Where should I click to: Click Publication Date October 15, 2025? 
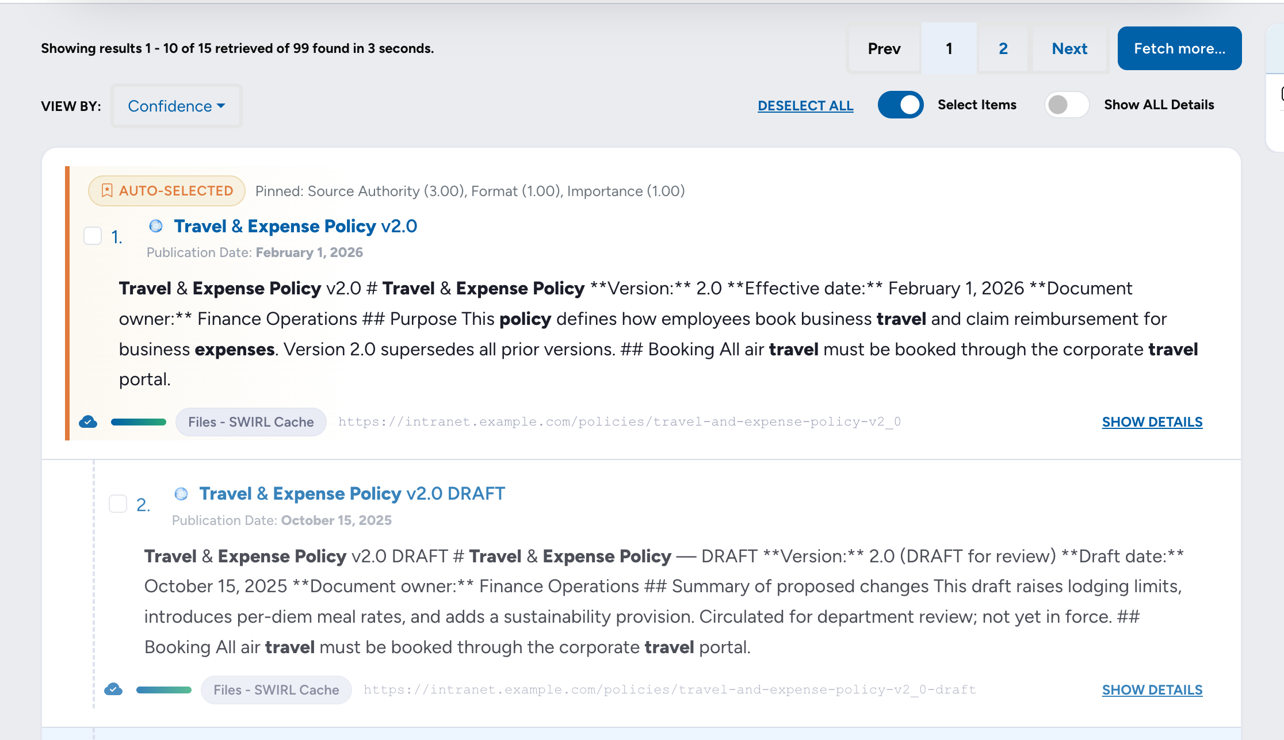tap(282, 520)
